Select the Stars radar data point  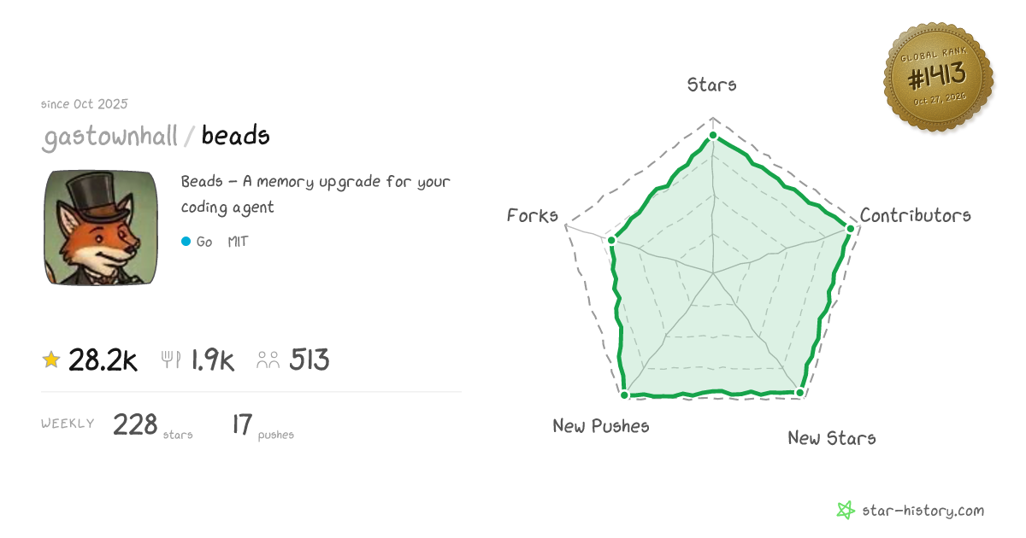pyautogui.click(x=713, y=136)
